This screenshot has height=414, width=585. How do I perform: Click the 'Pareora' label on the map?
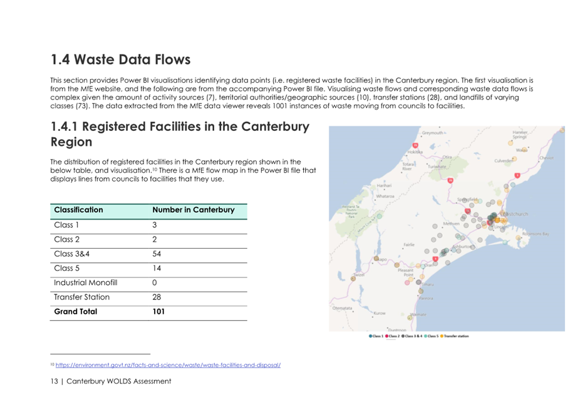[426, 298]
